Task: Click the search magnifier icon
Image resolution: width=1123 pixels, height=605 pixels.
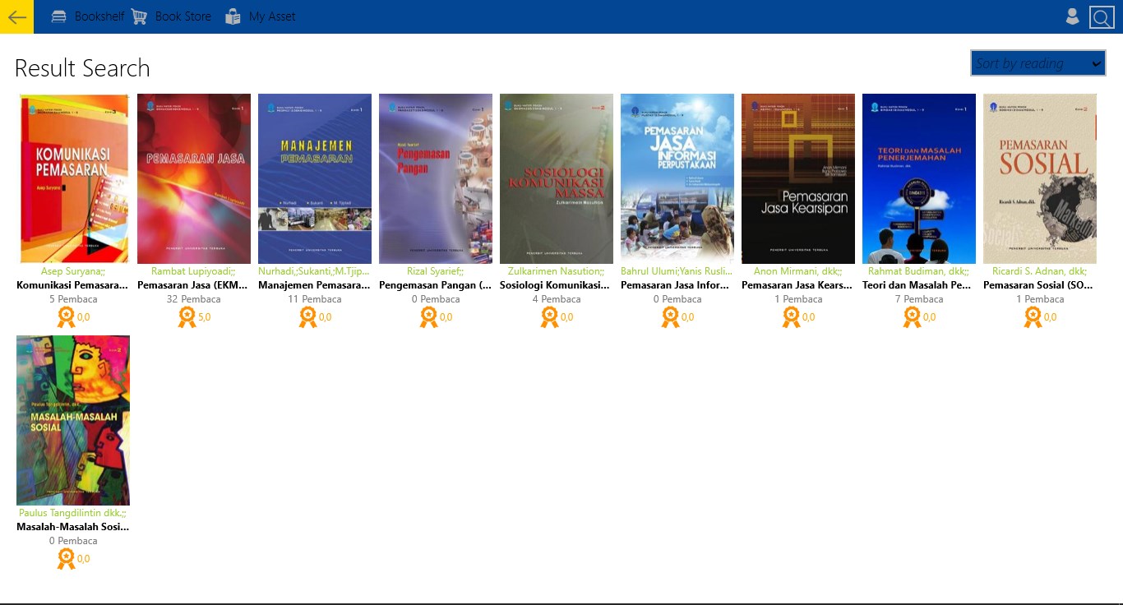Action: pos(1102,16)
